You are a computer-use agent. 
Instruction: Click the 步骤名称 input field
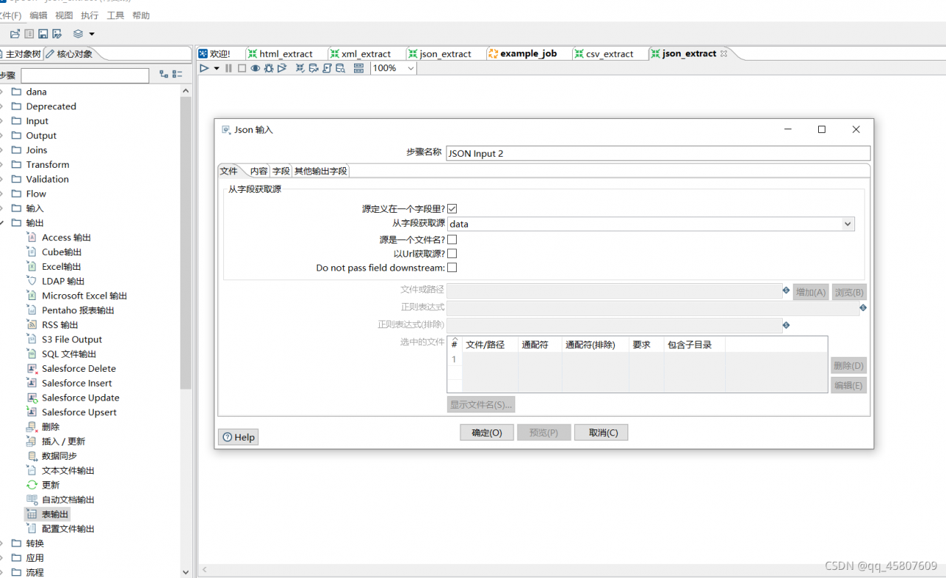click(659, 153)
